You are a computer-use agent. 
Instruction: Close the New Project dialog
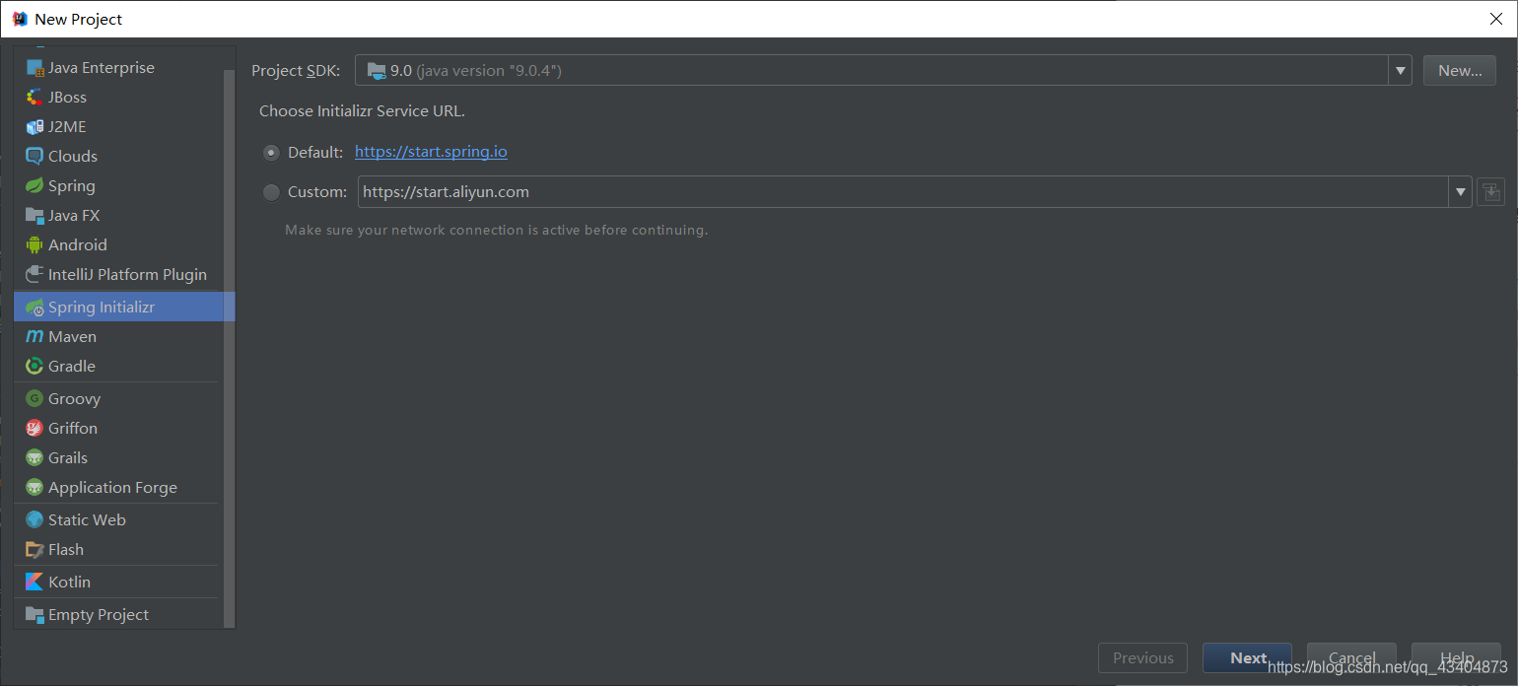[1495, 19]
